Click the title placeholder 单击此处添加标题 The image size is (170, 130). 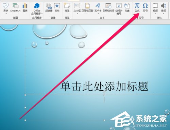[104, 87]
